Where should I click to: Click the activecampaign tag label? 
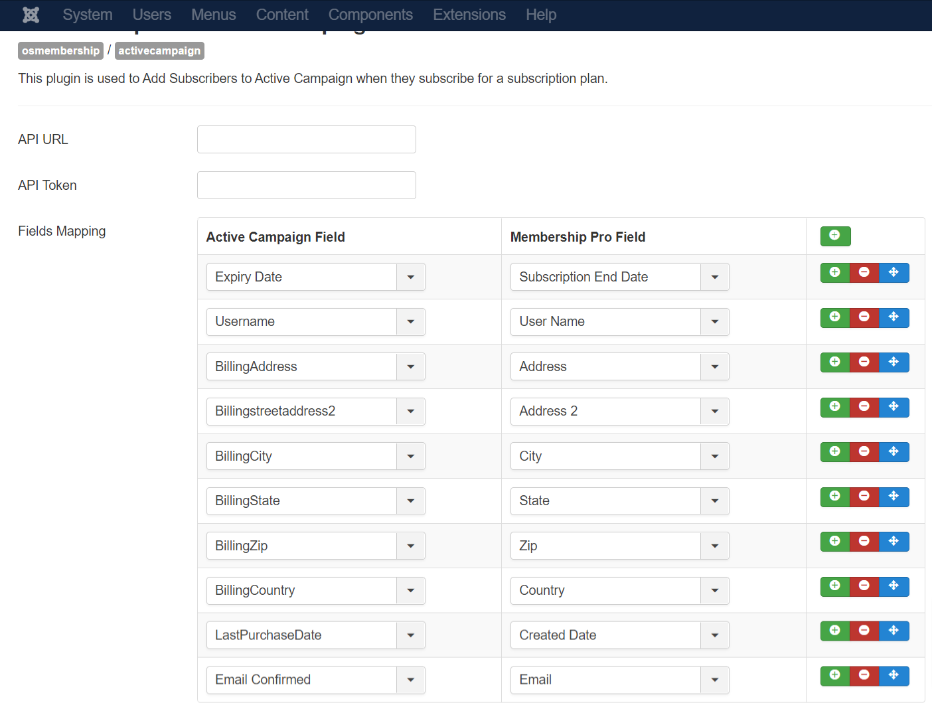click(159, 50)
